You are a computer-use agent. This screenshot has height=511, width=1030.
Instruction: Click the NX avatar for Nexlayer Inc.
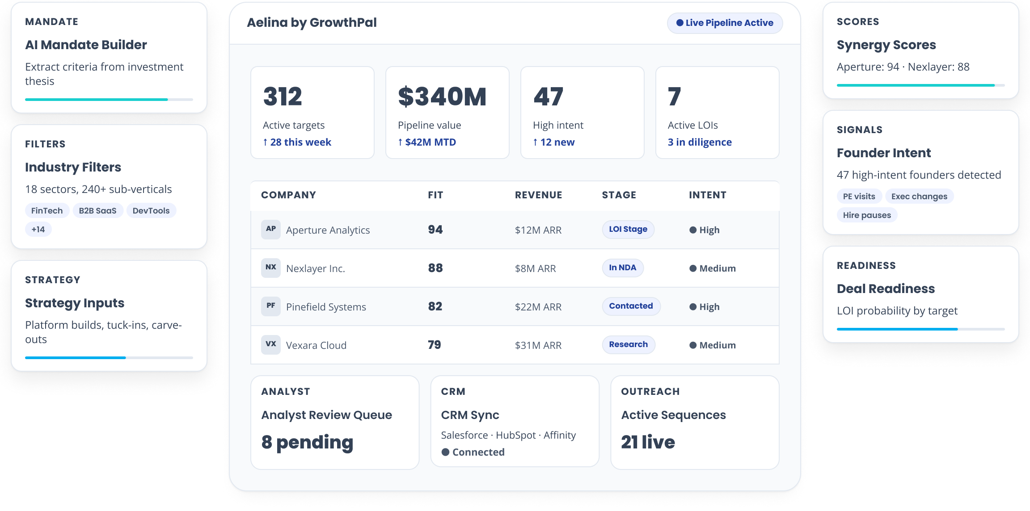(x=270, y=268)
